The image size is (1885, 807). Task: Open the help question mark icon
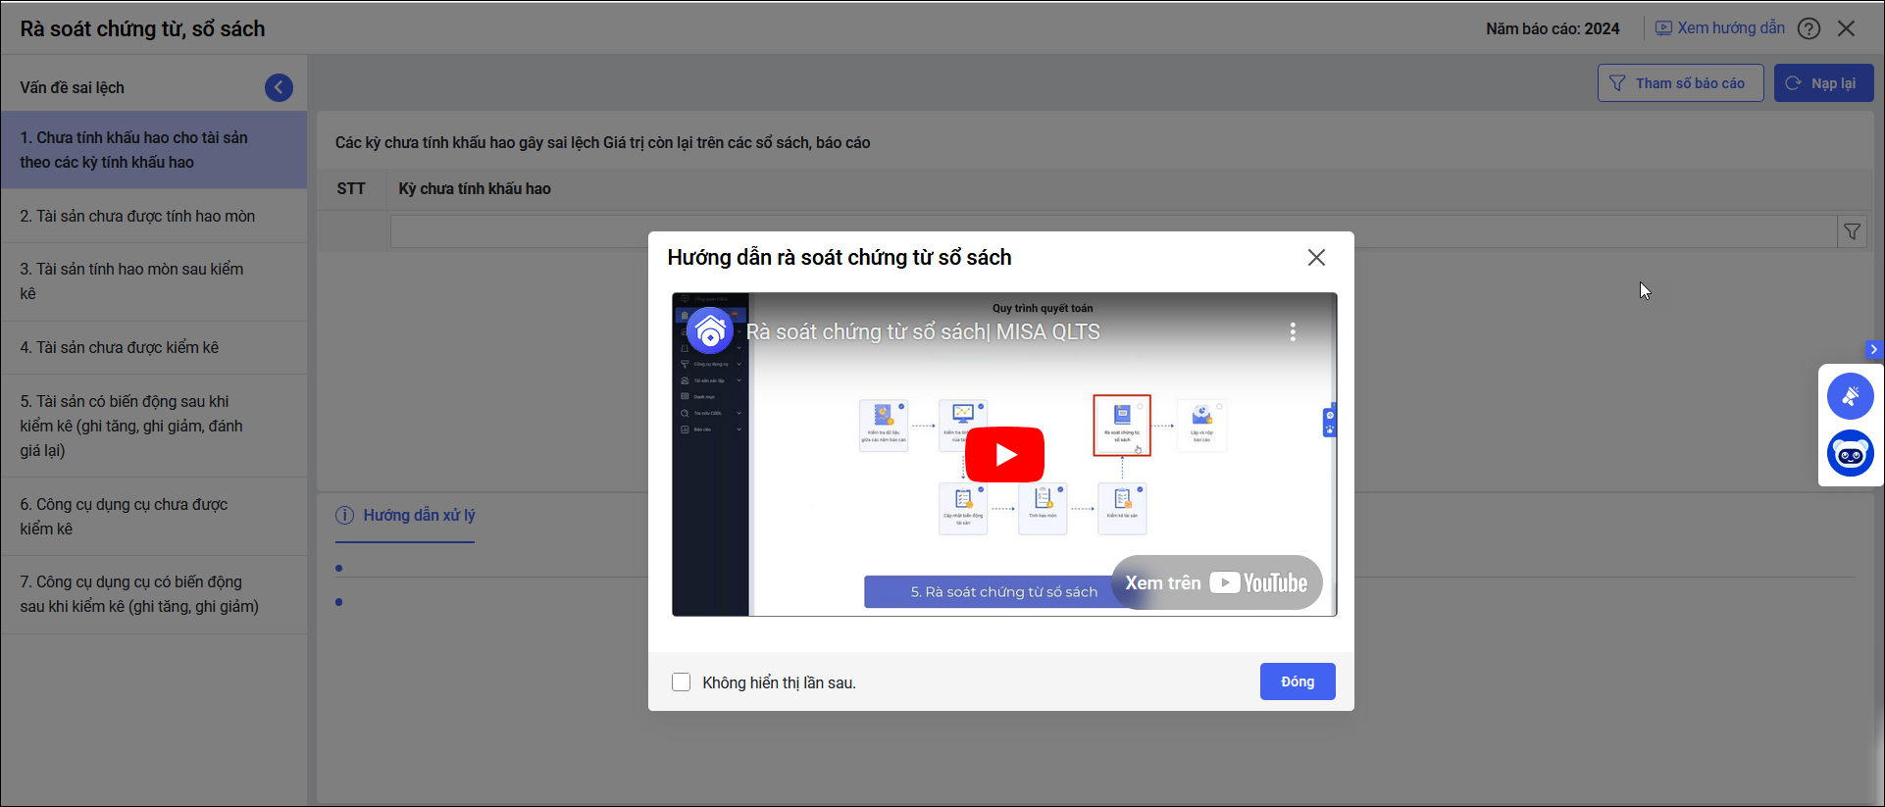(1809, 28)
